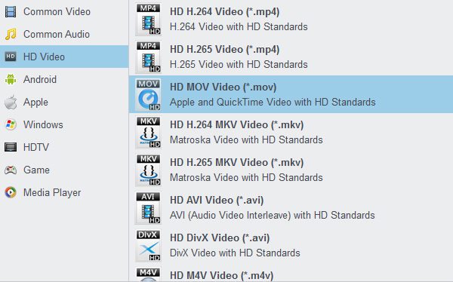Image resolution: width=453 pixels, height=282 pixels.
Task: Click the Windows flag icon
Action: 11,124
